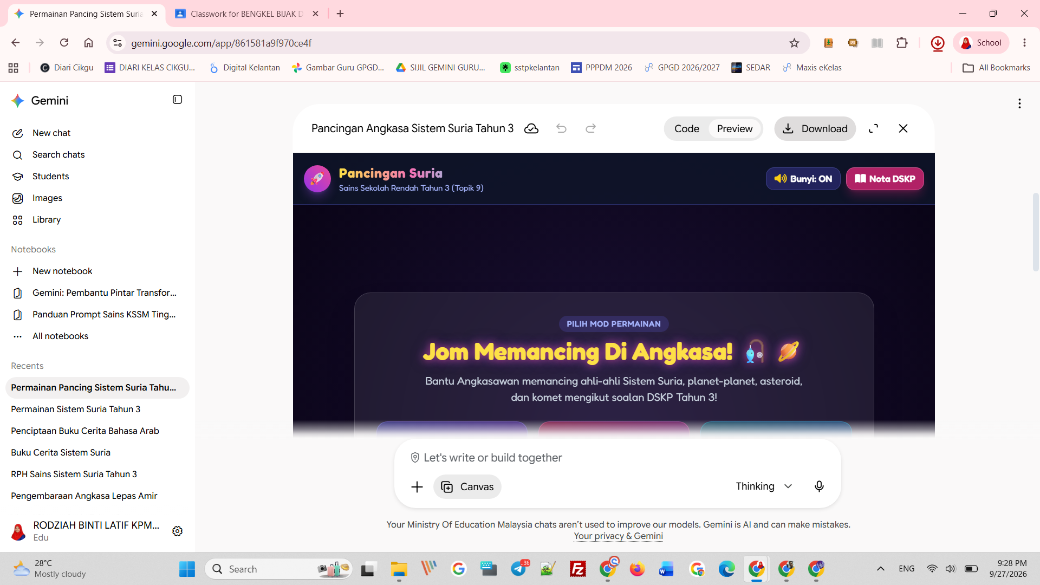This screenshot has width=1040, height=585.
Task: Open the Images section
Action: click(97, 198)
